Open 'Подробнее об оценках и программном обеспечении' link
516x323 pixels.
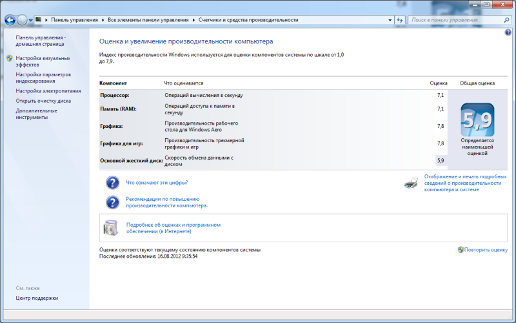point(173,228)
